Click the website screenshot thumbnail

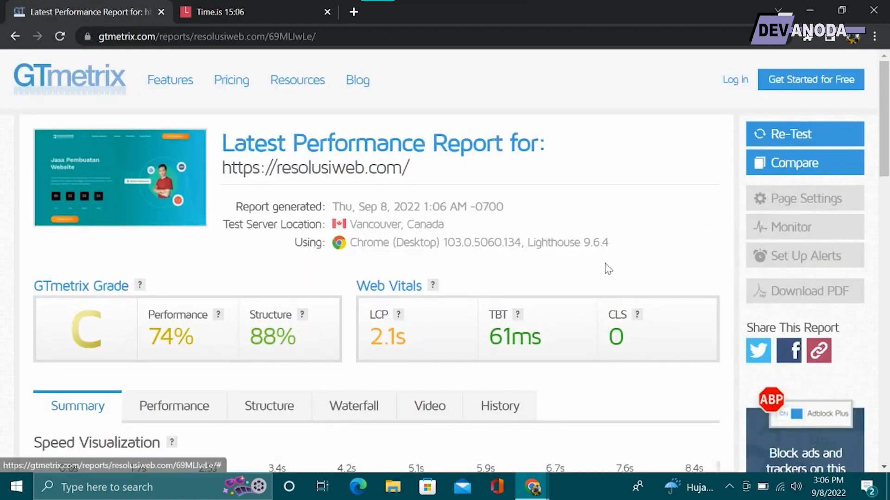[120, 178]
